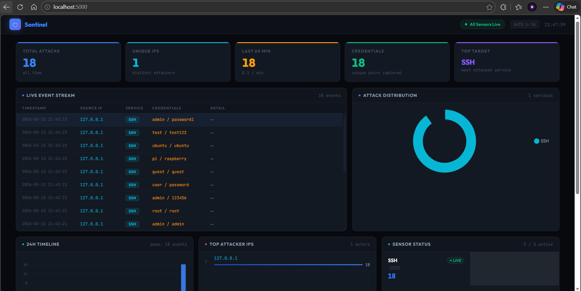
Task: Click the TIMESTAMP column header
Action: tap(34, 108)
